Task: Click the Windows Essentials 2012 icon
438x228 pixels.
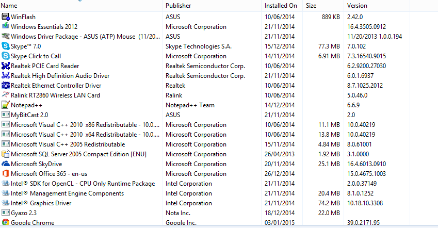Action: coord(6,27)
